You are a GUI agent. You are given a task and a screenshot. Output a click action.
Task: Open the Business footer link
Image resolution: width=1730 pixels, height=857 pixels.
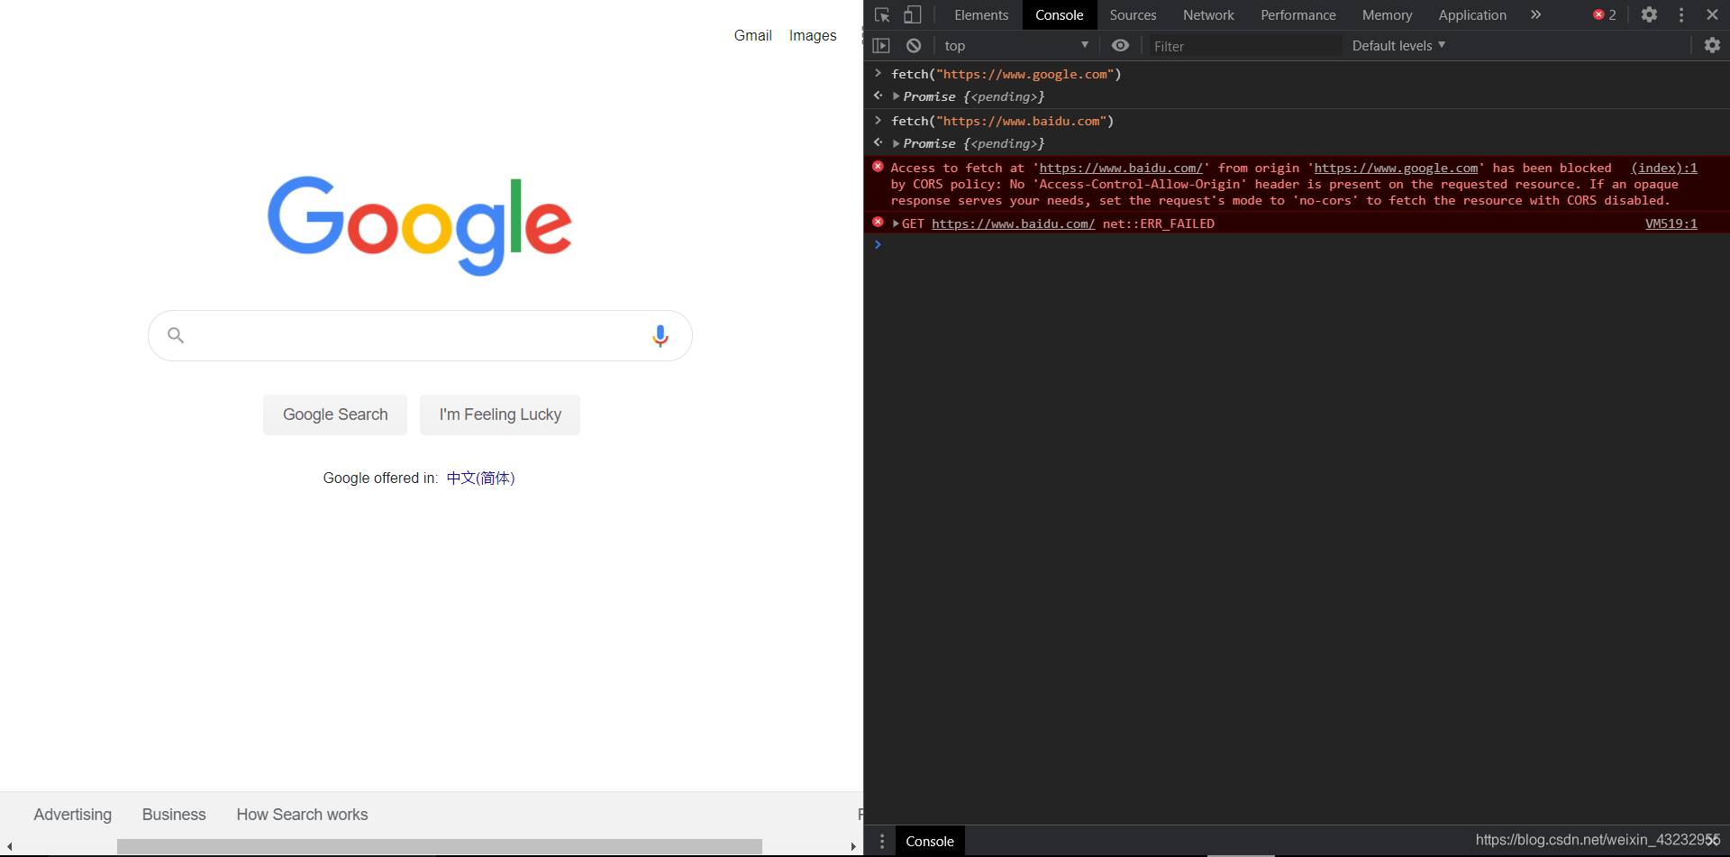point(174,815)
